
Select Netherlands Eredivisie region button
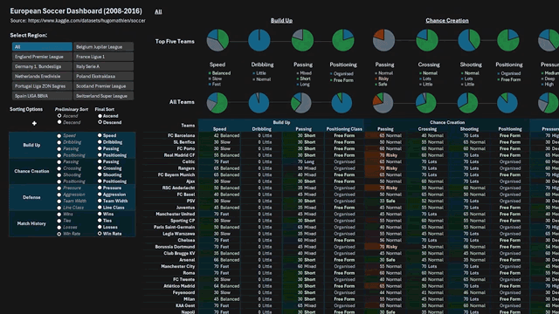coord(42,76)
